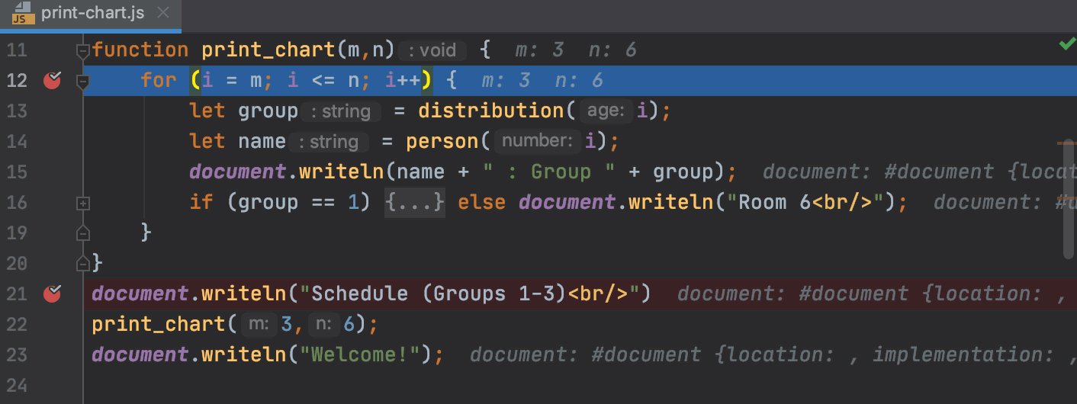This screenshot has height=404, width=1077.
Task: Click the 'if' keyword on line 16
Action: click(201, 202)
